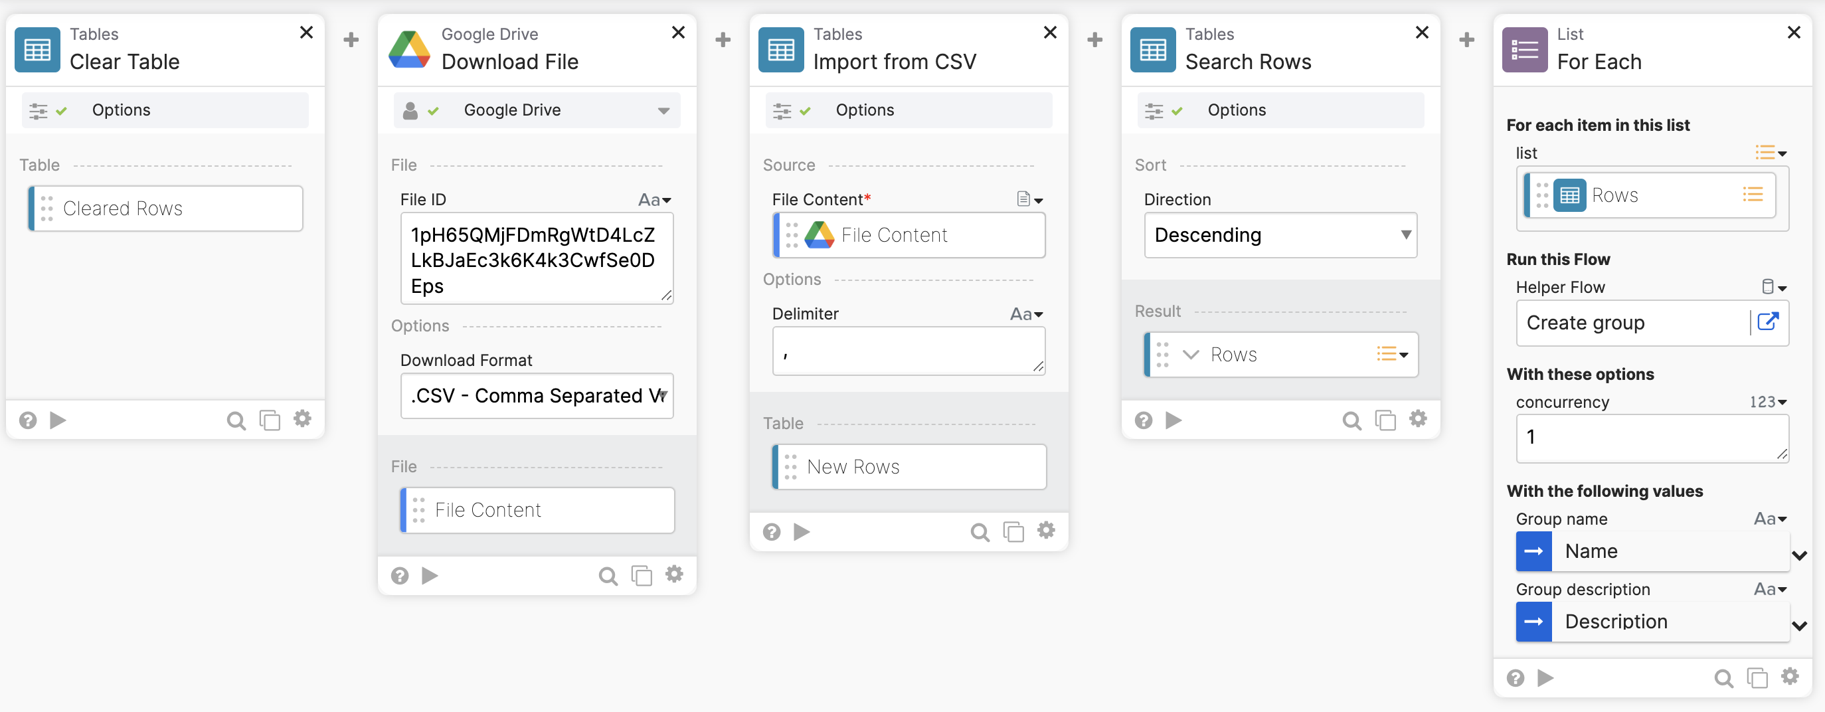
Task: Open settings gear on For Each card
Action: (x=1790, y=677)
